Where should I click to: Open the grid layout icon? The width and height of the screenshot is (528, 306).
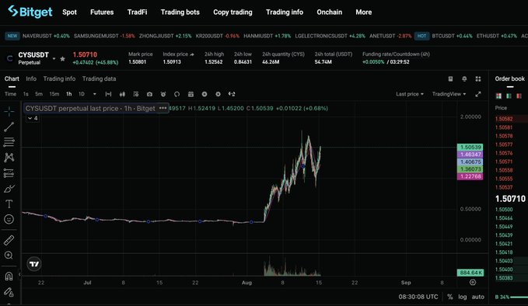pyautogui.click(x=478, y=78)
